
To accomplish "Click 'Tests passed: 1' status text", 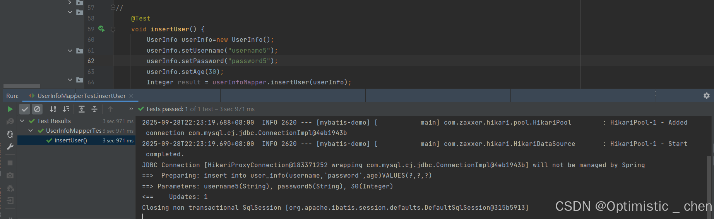I will coord(167,109).
